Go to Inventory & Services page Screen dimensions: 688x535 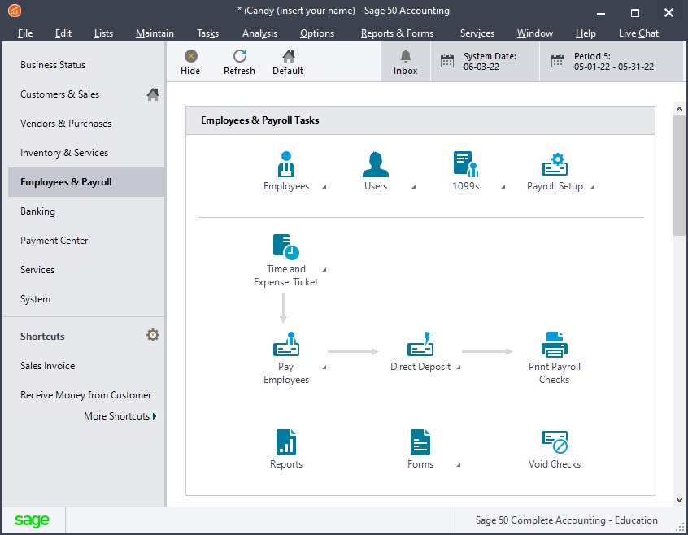click(x=86, y=153)
